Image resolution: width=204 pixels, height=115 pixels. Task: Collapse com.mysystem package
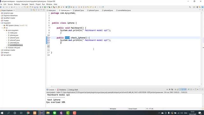point(4,30)
